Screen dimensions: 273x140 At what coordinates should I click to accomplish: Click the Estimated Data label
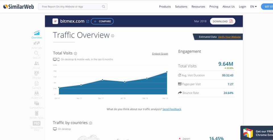[208, 37]
